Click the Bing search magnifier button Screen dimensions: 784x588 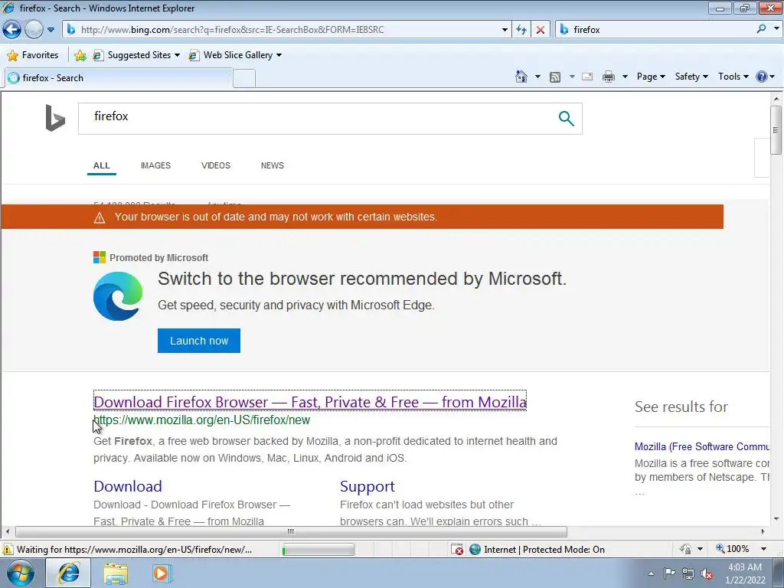pyautogui.click(x=566, y=119)
